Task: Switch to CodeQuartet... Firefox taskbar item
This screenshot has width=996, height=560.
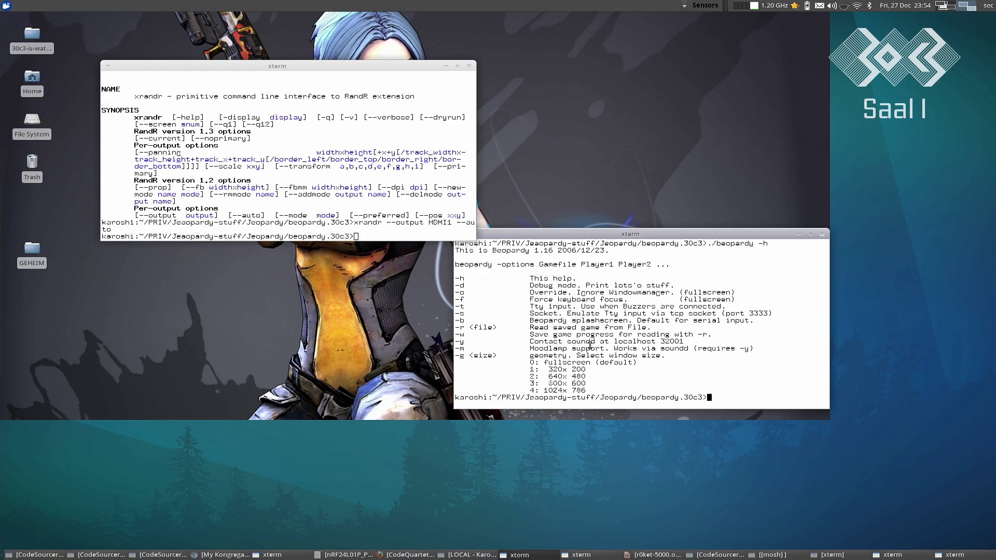Action: [x=405, y=555]
